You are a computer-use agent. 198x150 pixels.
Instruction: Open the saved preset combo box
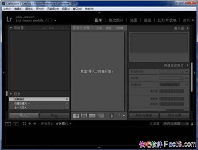(172, 72)
